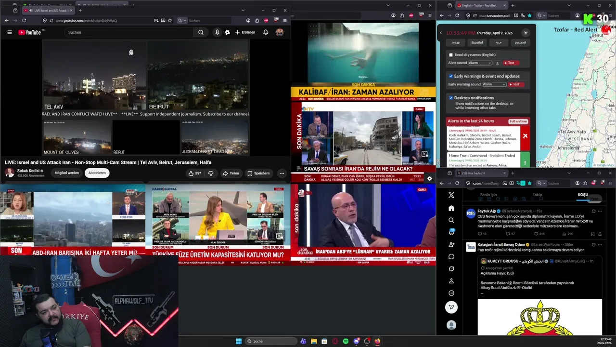Expand tab list chevron in Tzofar browser window

[569, 5]
